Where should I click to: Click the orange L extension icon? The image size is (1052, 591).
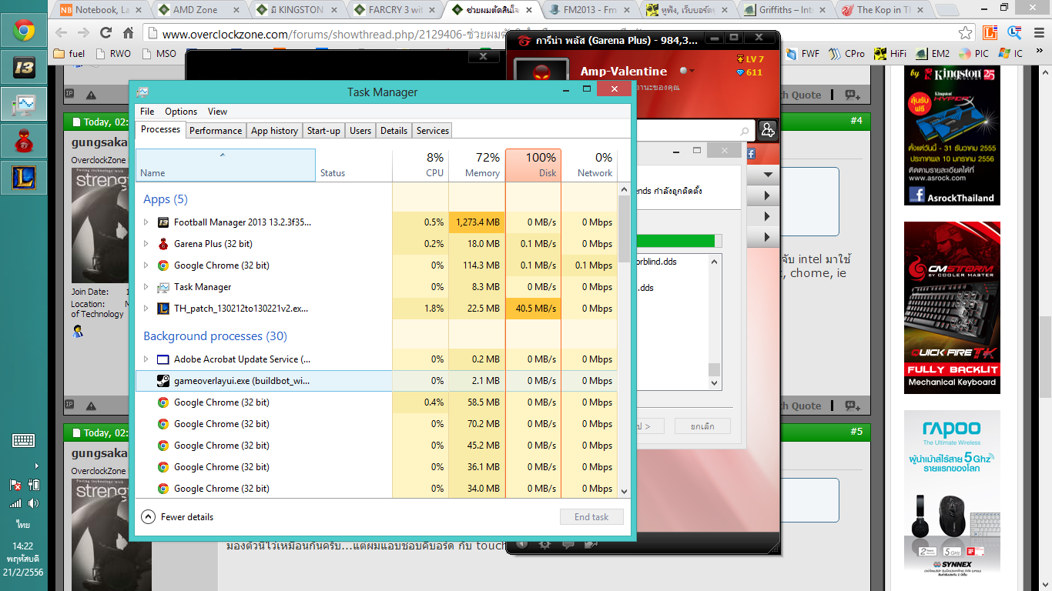click(990, 33)
